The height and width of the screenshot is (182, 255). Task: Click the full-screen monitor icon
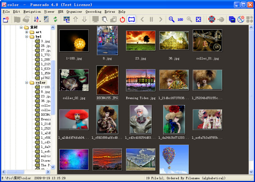[x=95, y=19]
